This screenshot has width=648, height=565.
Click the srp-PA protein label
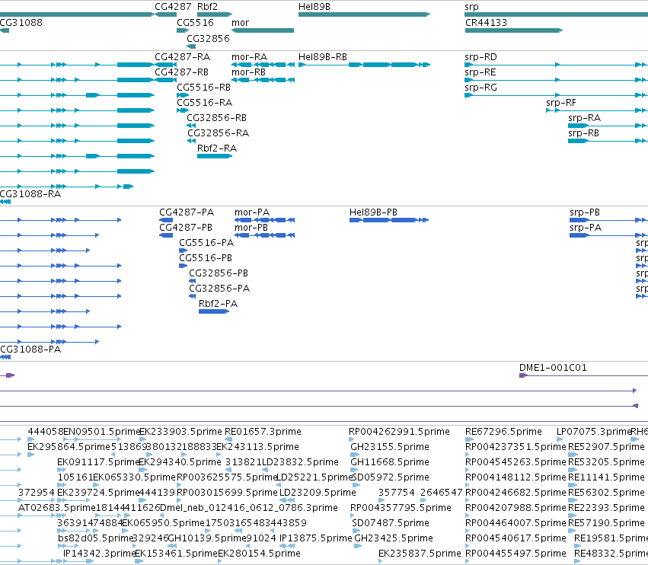586,228
